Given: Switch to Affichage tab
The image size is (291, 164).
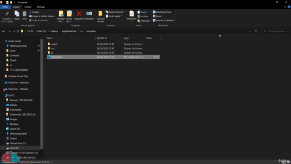Looking at the screenshot, I should (40, 7).
